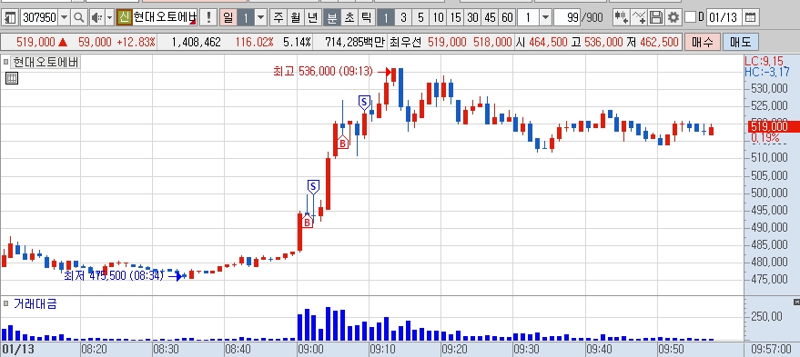Select the 5-minute interval button
The width and height of the screenshot is (800, 357).
click(x=420, y=18)
